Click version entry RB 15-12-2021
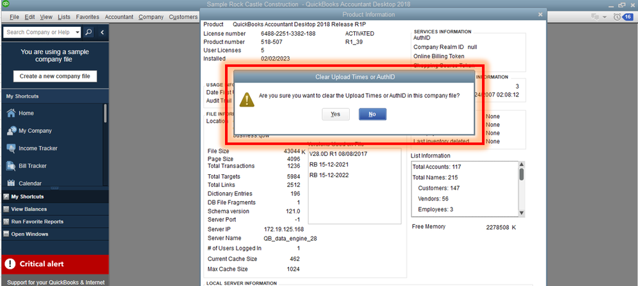The width and height of the screenshot is (638, 286). pyautogui.click(x=329, y=165)
